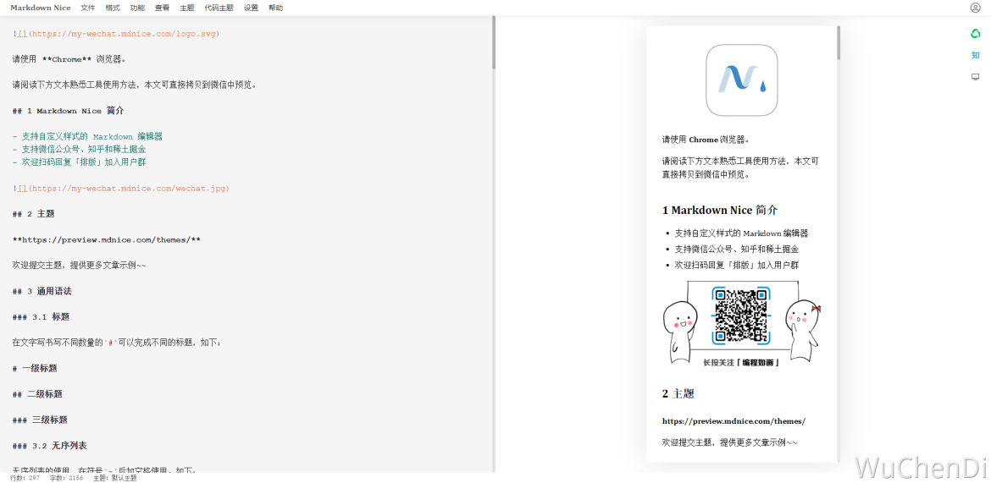Click the 行数: 297 status bar entry
This screenshot has width=991, height=483.
[x=25, y=478]
